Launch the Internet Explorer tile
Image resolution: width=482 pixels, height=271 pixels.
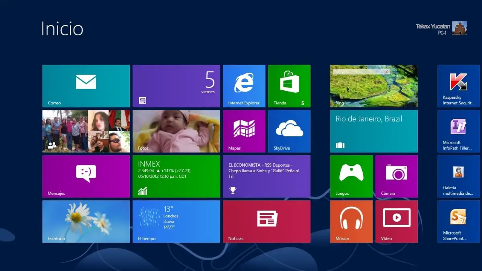(x=244, y=86)
